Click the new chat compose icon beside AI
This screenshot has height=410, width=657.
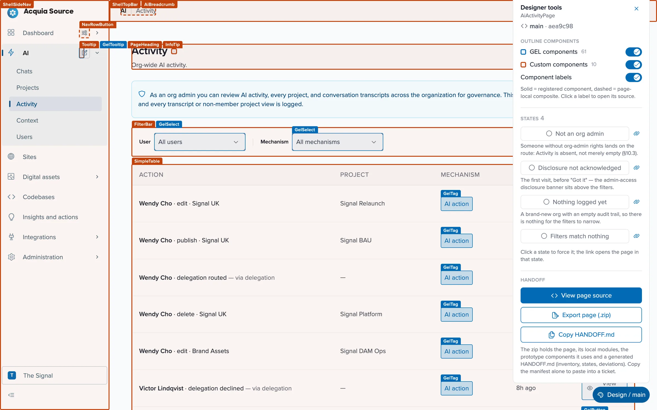tap(84, 53)
